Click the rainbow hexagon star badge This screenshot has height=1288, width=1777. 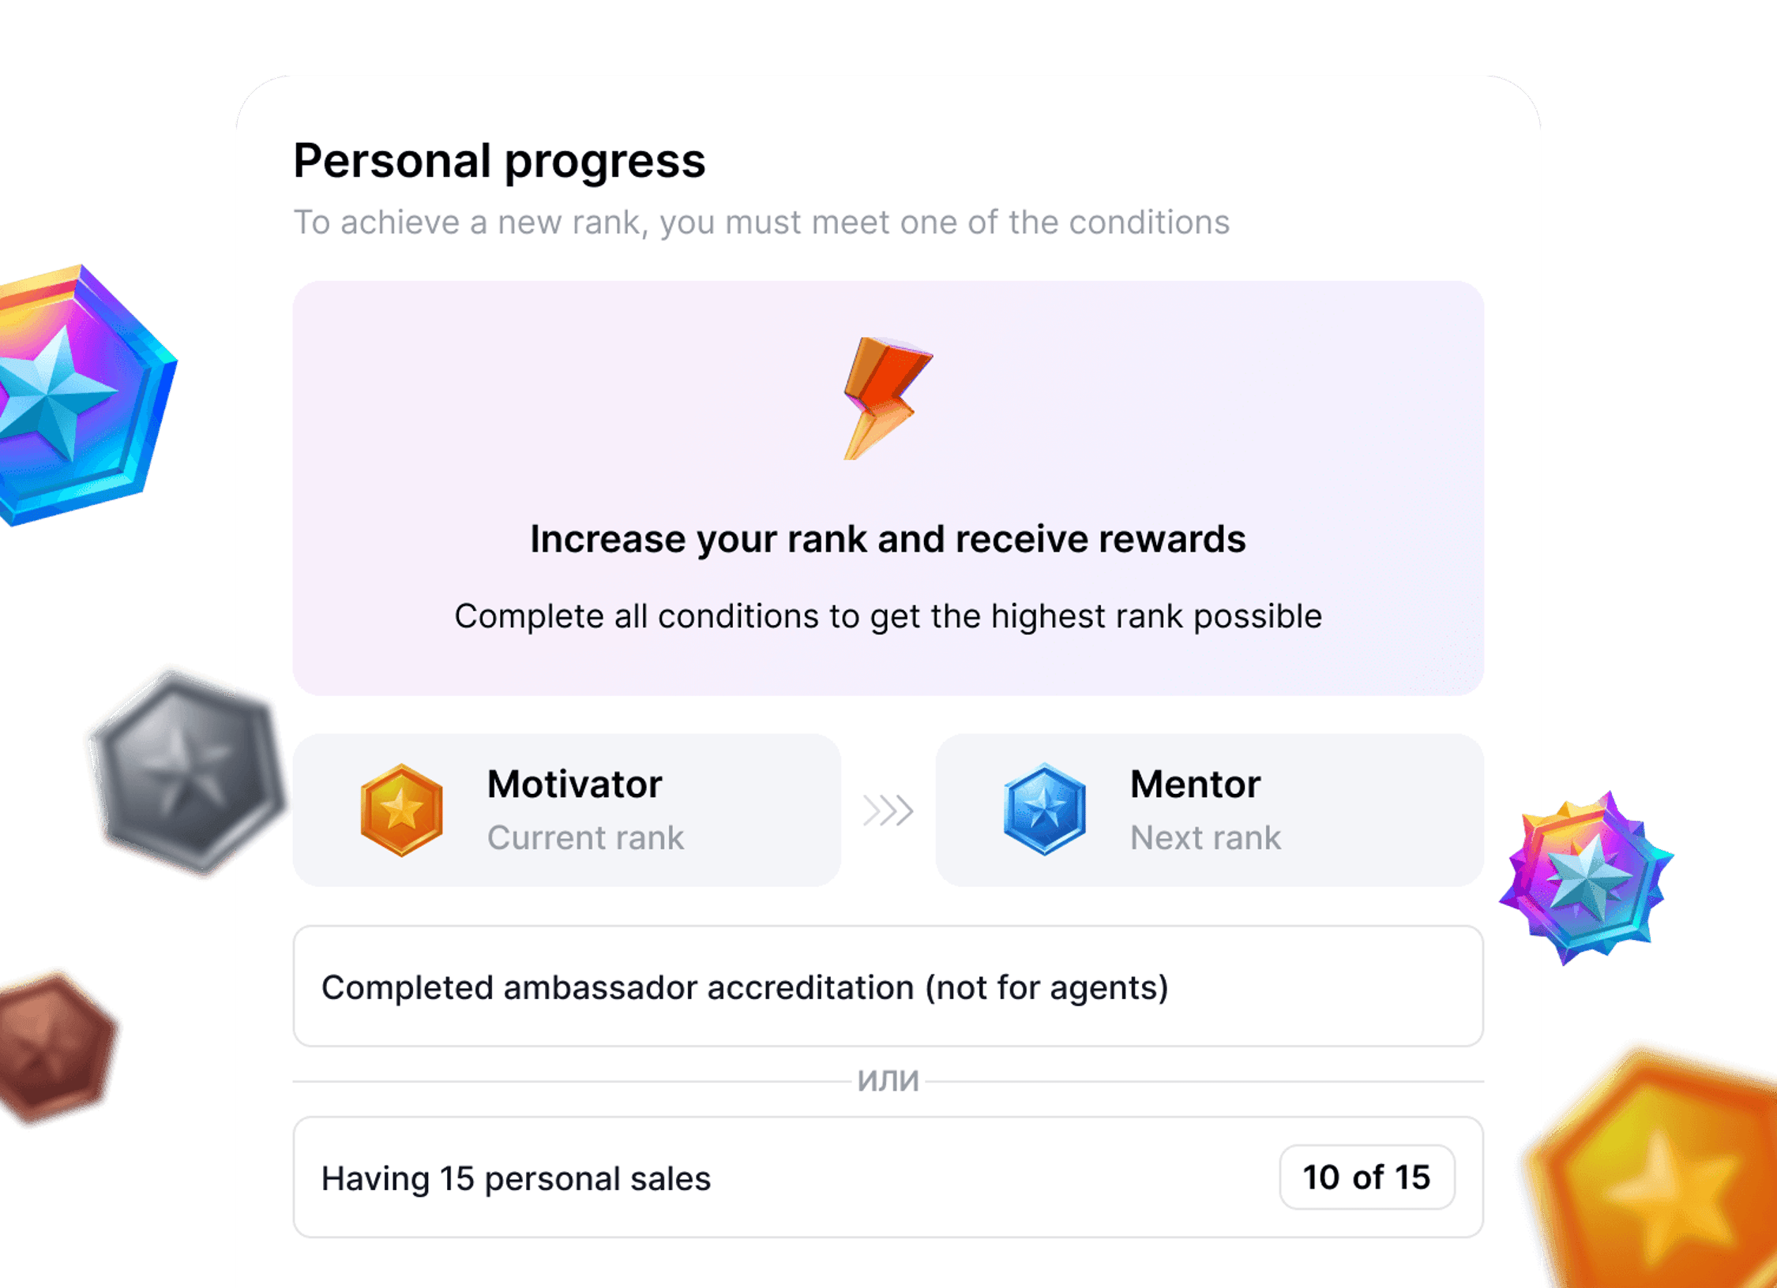(x=79, y=395)
